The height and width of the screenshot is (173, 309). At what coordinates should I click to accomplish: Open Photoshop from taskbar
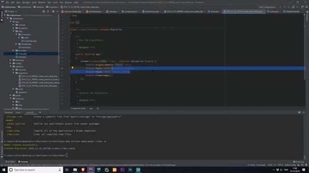pos(130,170)
